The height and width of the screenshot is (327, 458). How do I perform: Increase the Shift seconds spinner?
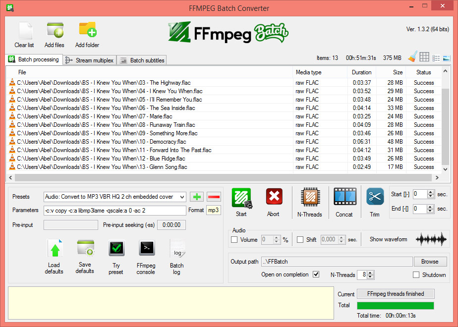point(342,238)
